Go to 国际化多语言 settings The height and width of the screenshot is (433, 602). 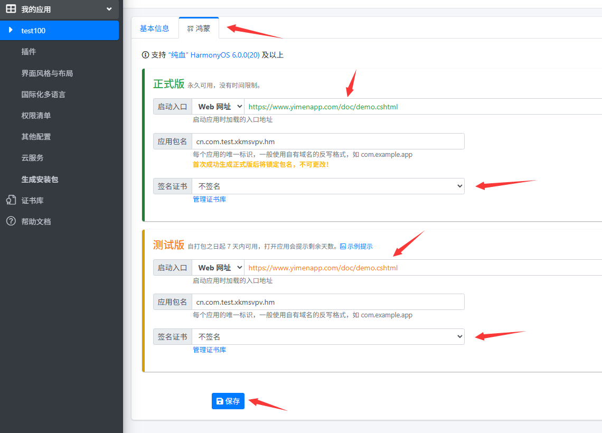click(x=43, y=95)
